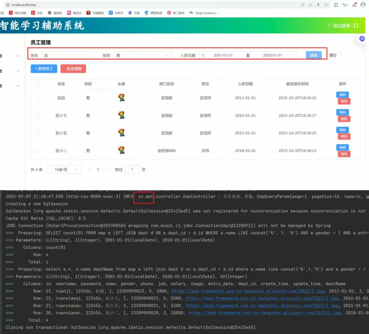Expand the first sidebar menu chevron

[18, 56]
